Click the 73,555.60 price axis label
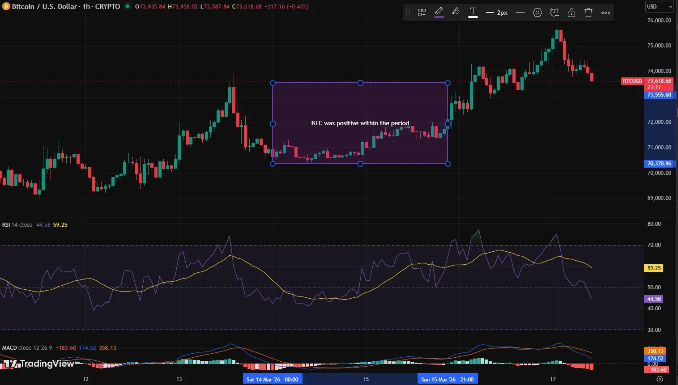The image size is (678, 385). (x=659, y=95)
